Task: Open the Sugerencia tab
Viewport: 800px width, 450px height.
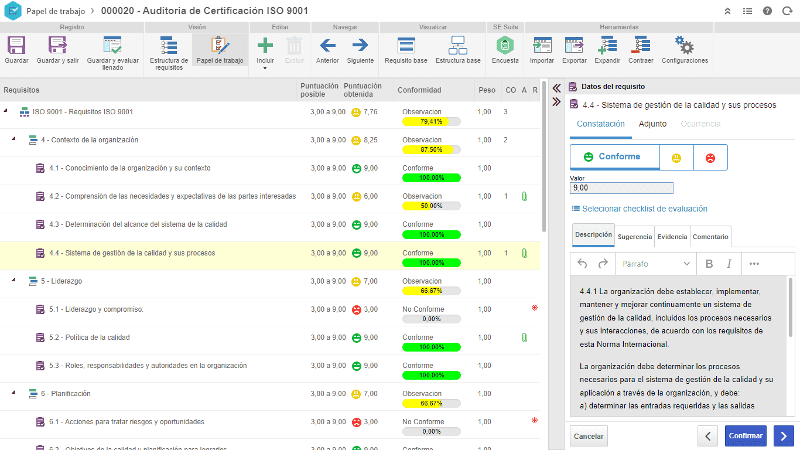Action: 635,237
